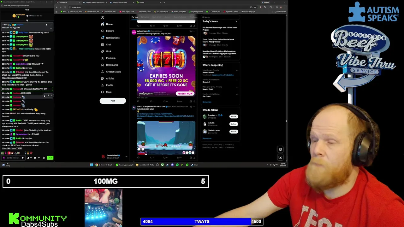Reply to the pulszdotcom ad post
Image resolution: width=404 pixels, height=227 pixels.
pos(138,102)
